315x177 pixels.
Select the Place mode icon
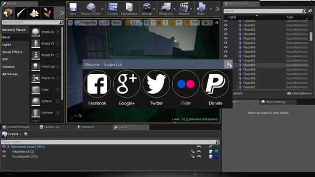(8, 13)
